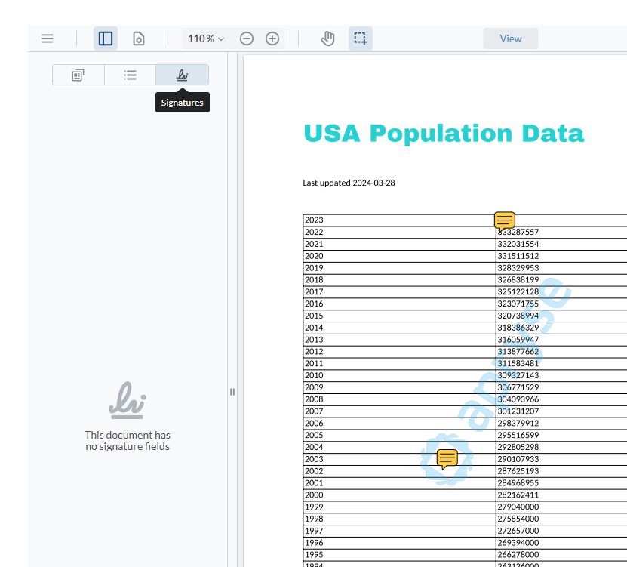Image resolution: width=627 pixels, height=567 pixels.
Task: Click population value 282162411
Action: click(x=518, y=495)
